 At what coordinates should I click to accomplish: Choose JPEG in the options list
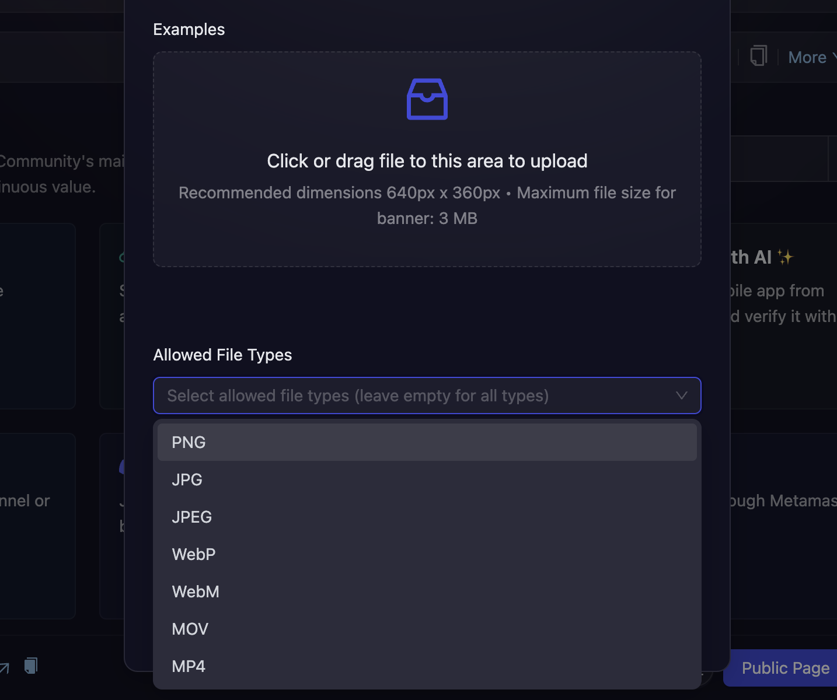click(x=191, y=516)
